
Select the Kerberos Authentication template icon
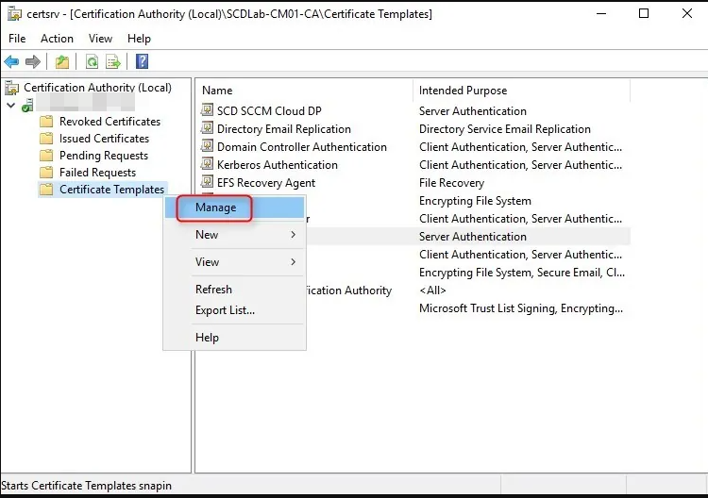click(209, 165)
